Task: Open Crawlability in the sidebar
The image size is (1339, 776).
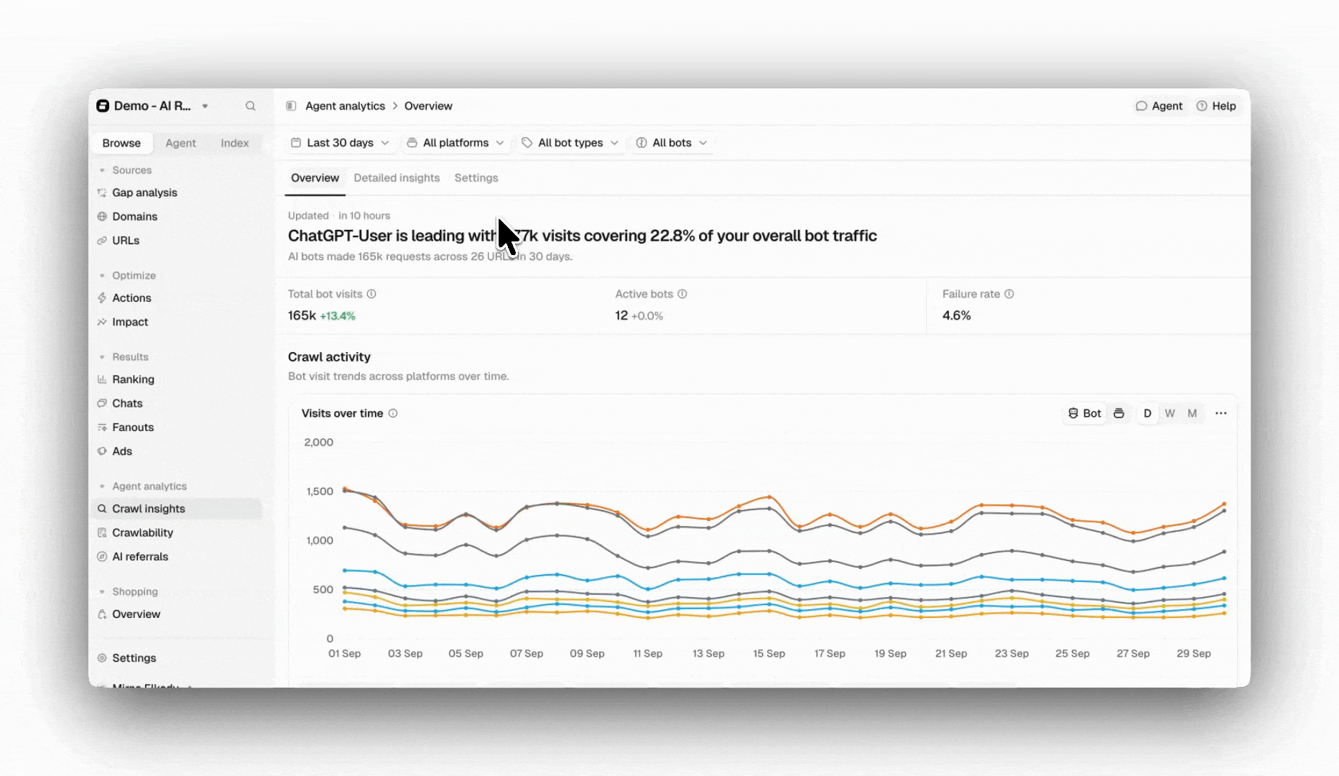Action: click(x=142, y=532)
